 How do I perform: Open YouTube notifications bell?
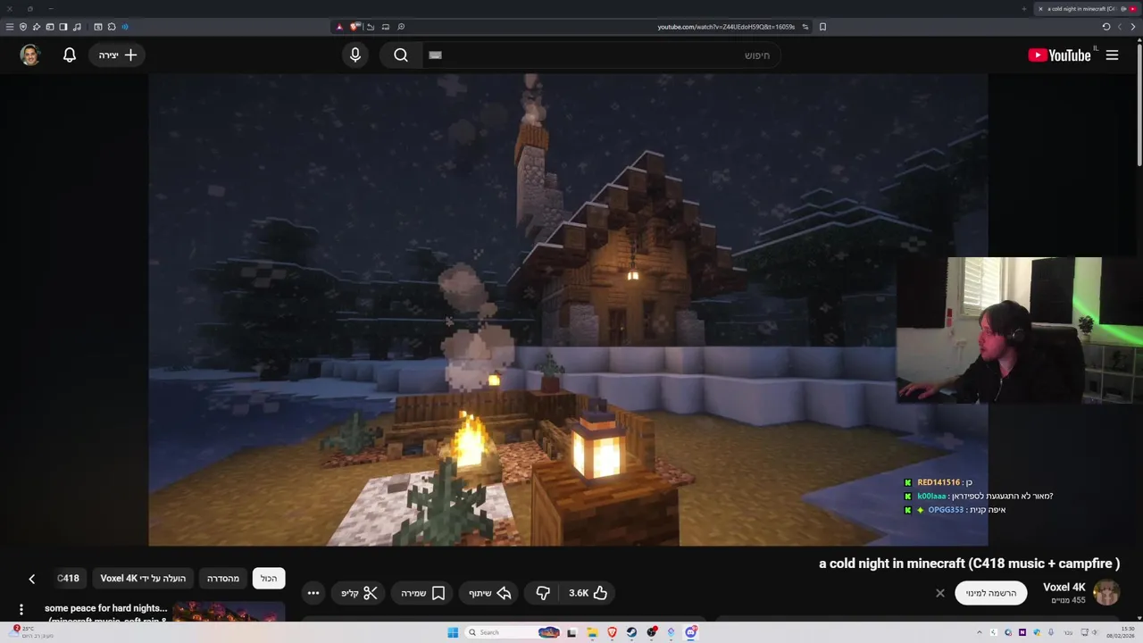70,55
